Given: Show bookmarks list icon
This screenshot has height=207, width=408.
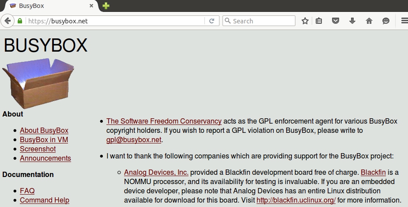Looking at the screenshot, I should 319,21.
